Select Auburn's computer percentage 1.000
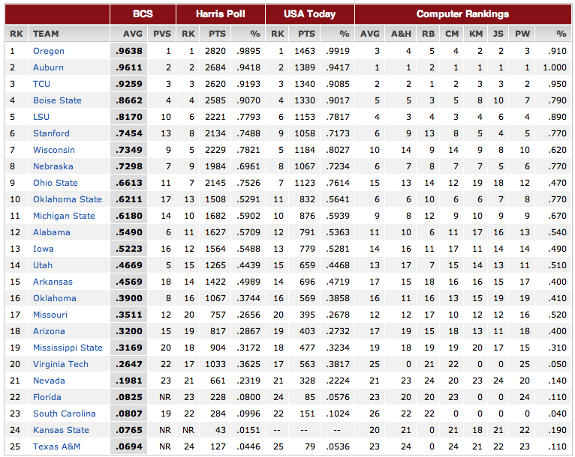This screenshot has width=575, height=457. pyautogui.click(x=555, y=67)
